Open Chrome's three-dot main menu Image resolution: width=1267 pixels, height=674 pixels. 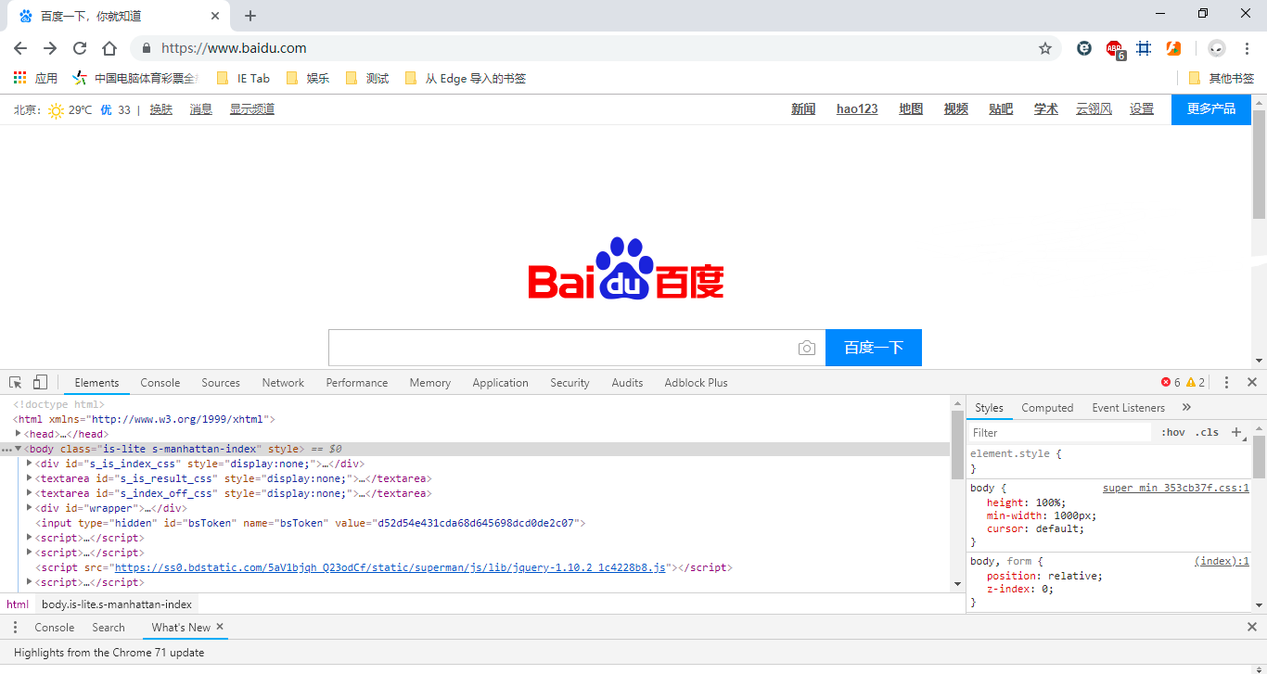(1248, 48)
